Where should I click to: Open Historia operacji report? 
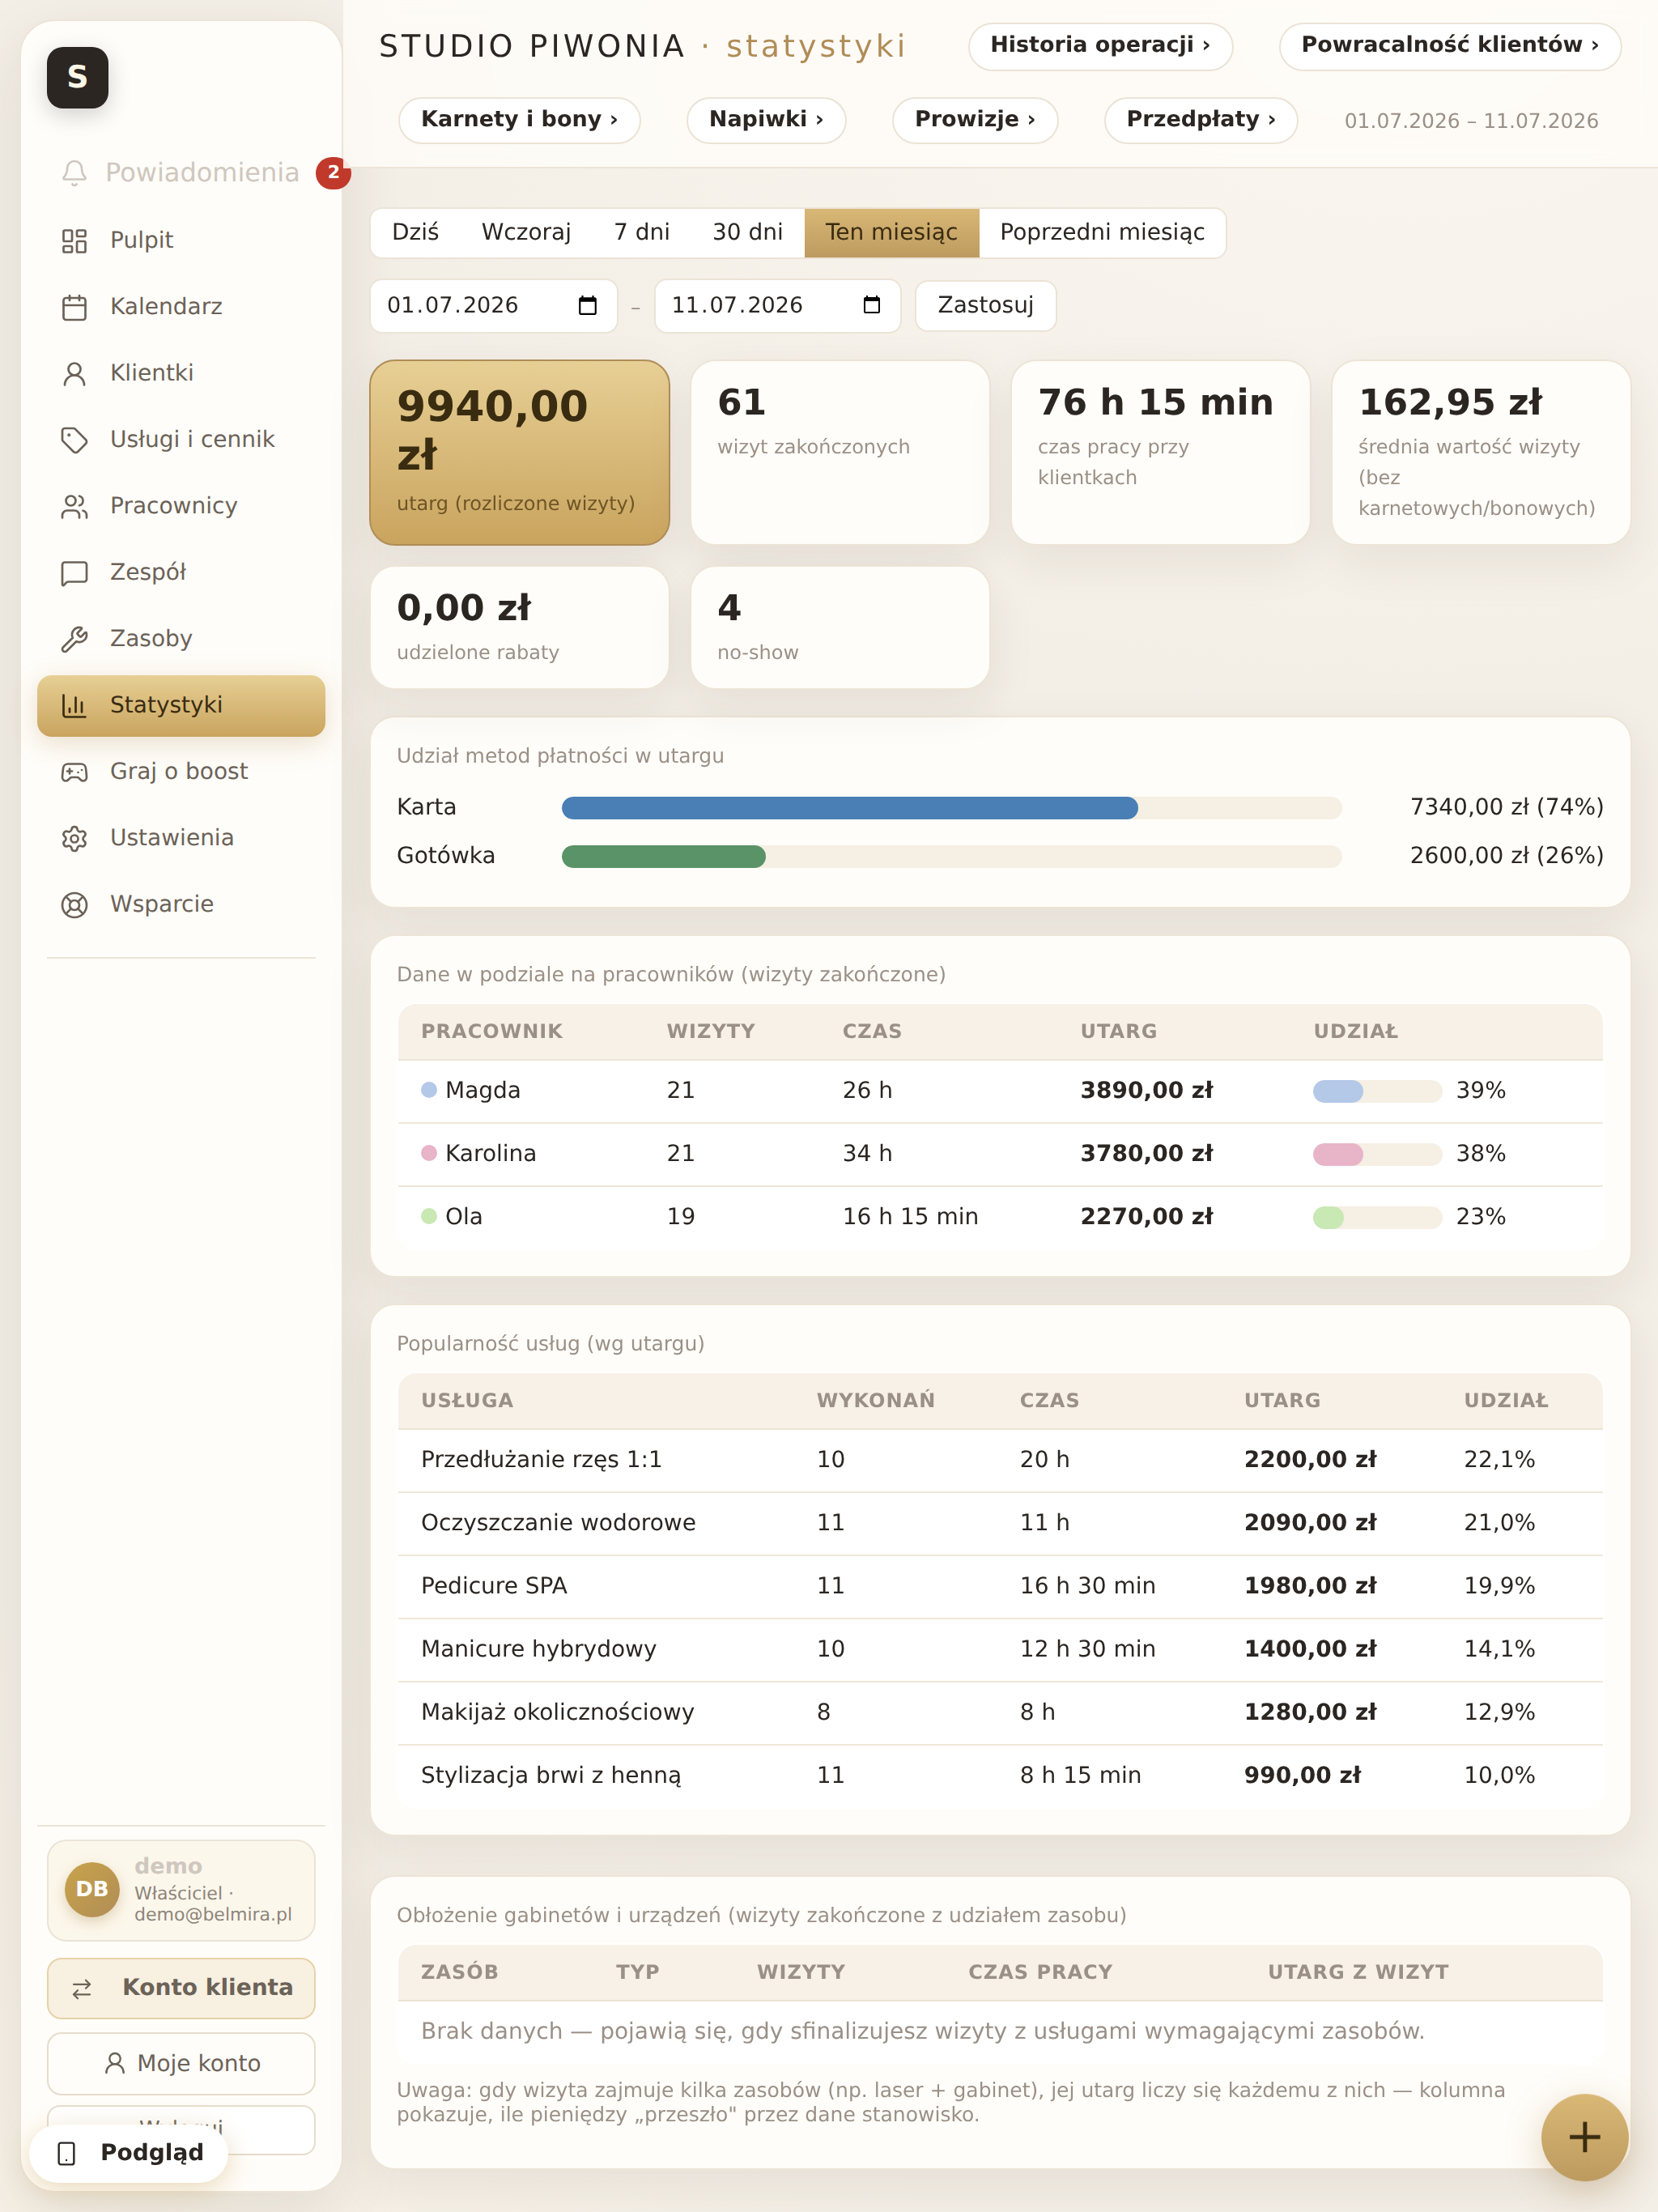1100,45
